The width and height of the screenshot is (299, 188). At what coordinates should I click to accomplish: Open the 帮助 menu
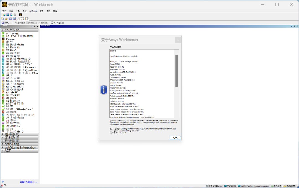click(55, 11)
